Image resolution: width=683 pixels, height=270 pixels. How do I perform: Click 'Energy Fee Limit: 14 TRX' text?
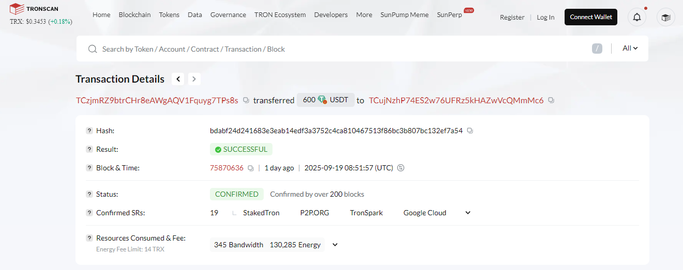[x=130, y=249]
